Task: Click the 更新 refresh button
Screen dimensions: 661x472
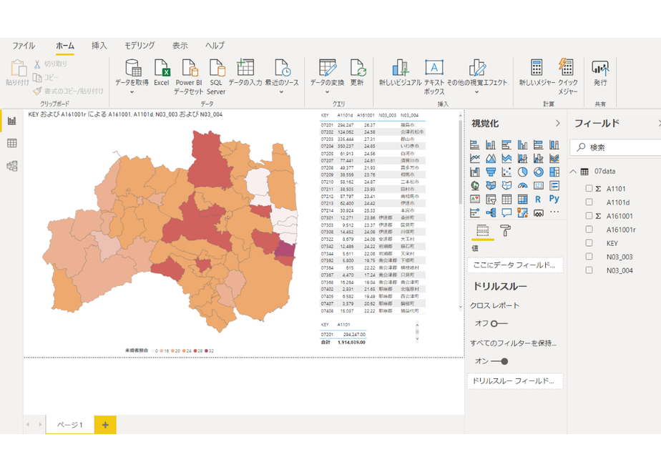Action: tap(357, 73)
